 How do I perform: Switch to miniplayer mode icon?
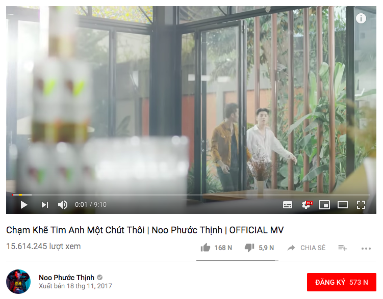(x=324, y=205)
